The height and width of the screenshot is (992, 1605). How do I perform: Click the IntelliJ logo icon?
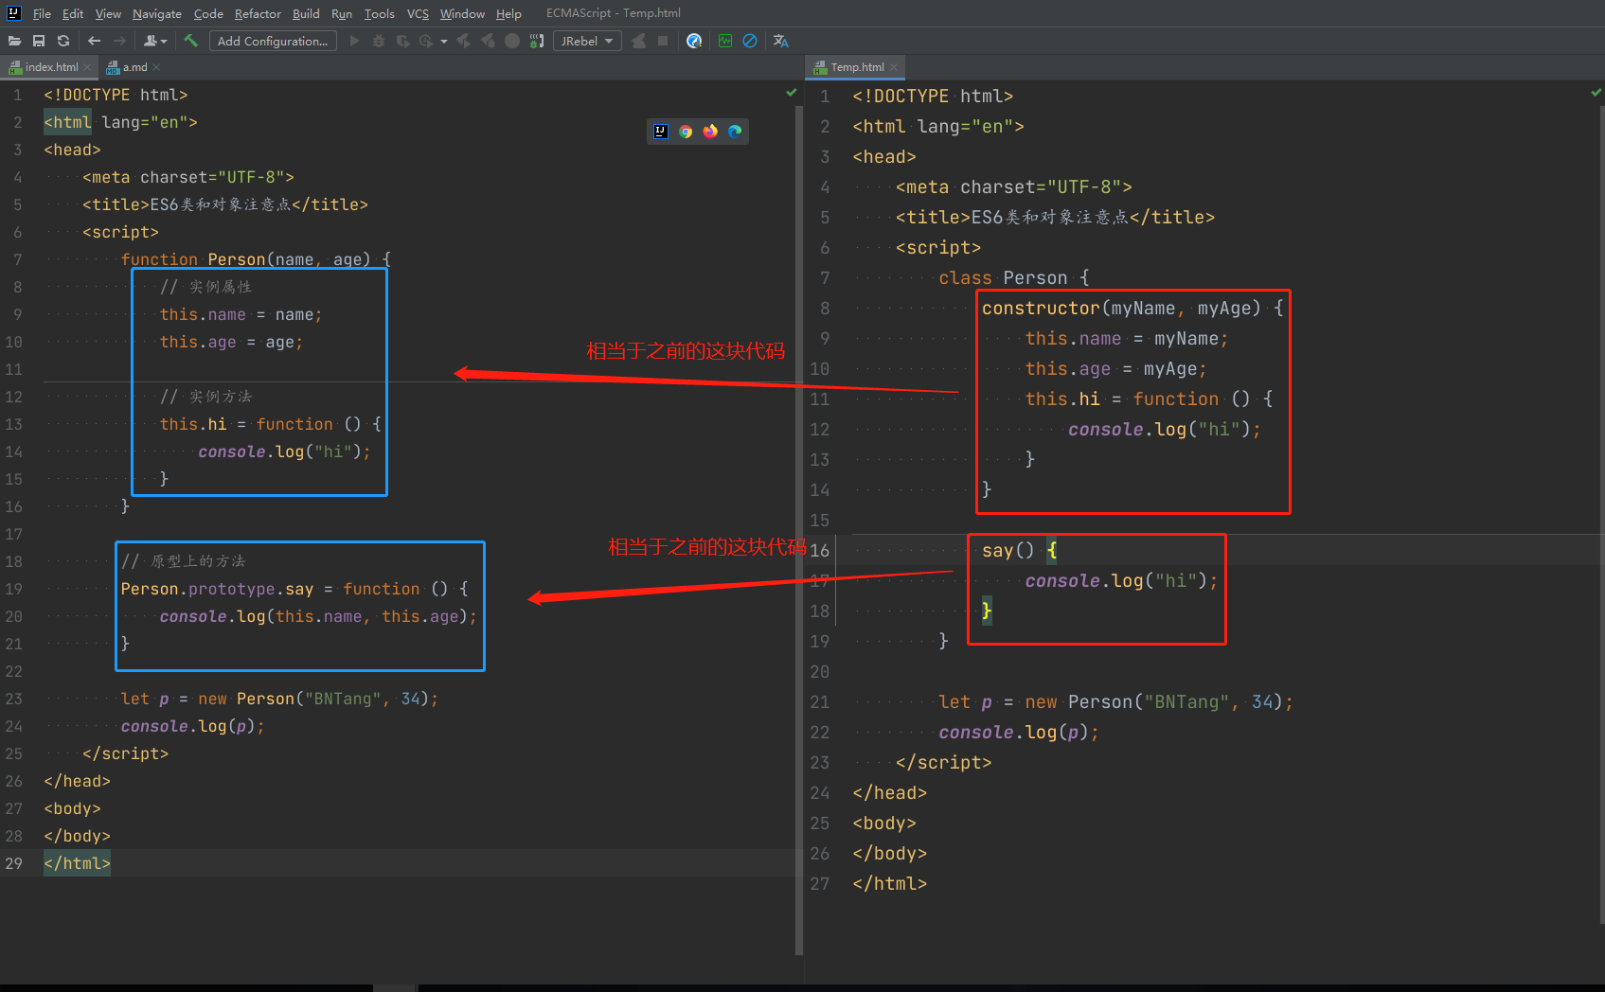tap(14, 13)
